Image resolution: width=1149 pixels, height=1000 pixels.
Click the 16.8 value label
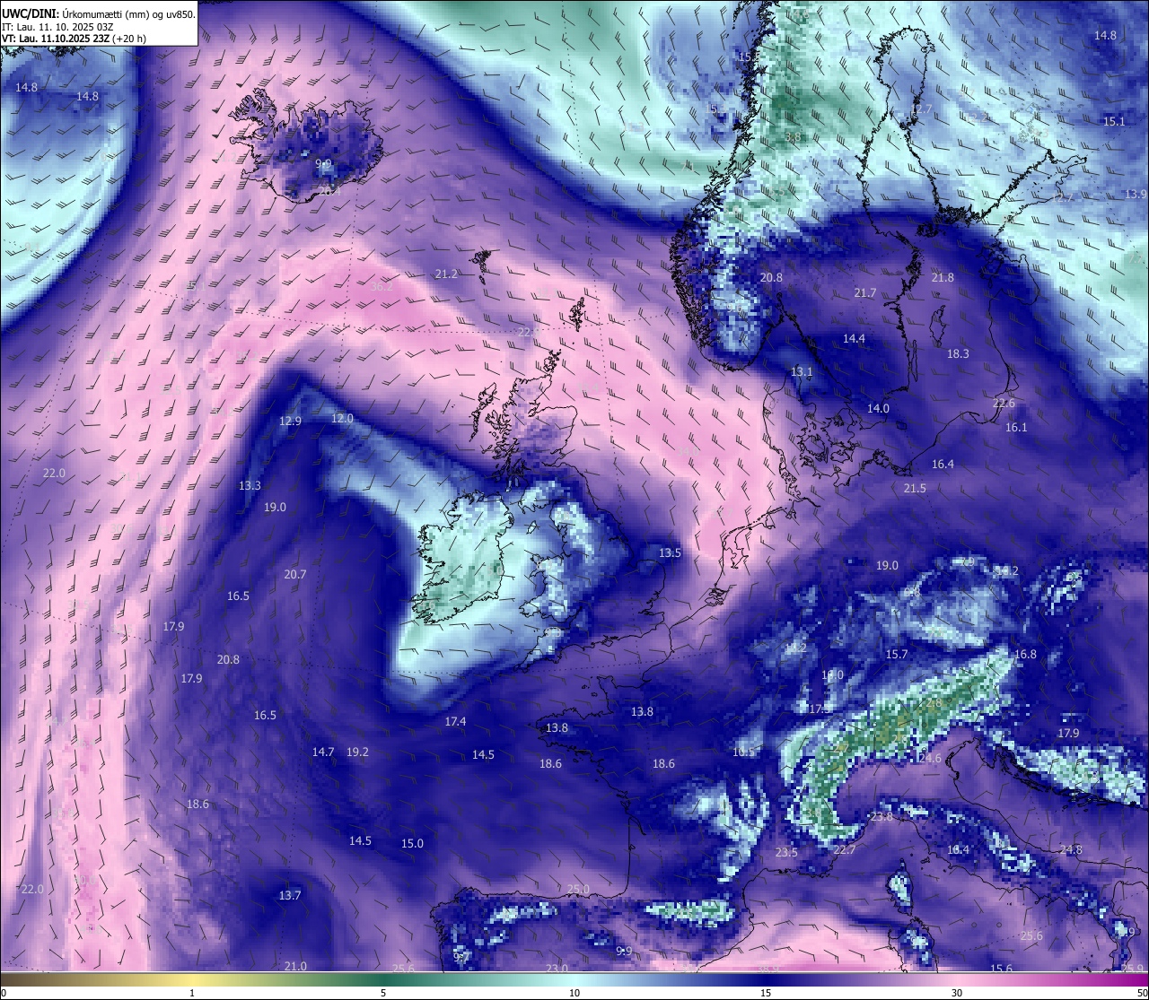pos(1025,655)
